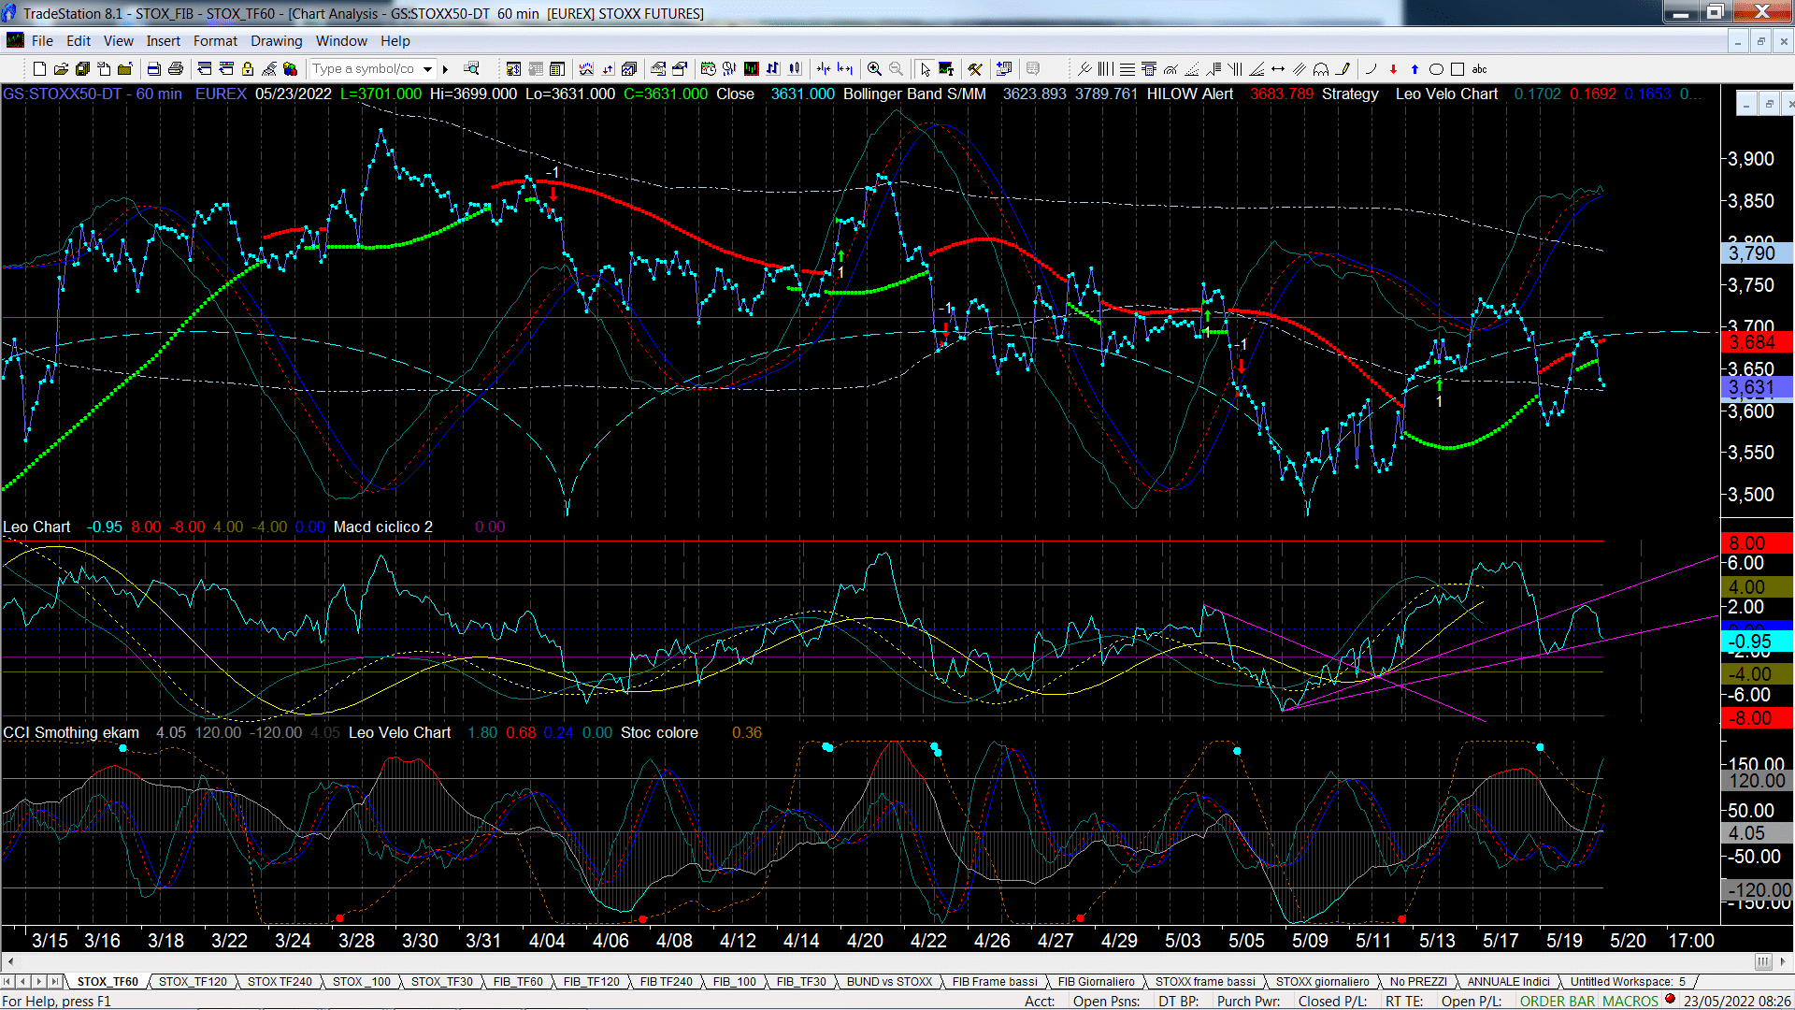Expand the symbol command dropdown arrow
The image size is (1795, 1010).
tap(428, 69)
